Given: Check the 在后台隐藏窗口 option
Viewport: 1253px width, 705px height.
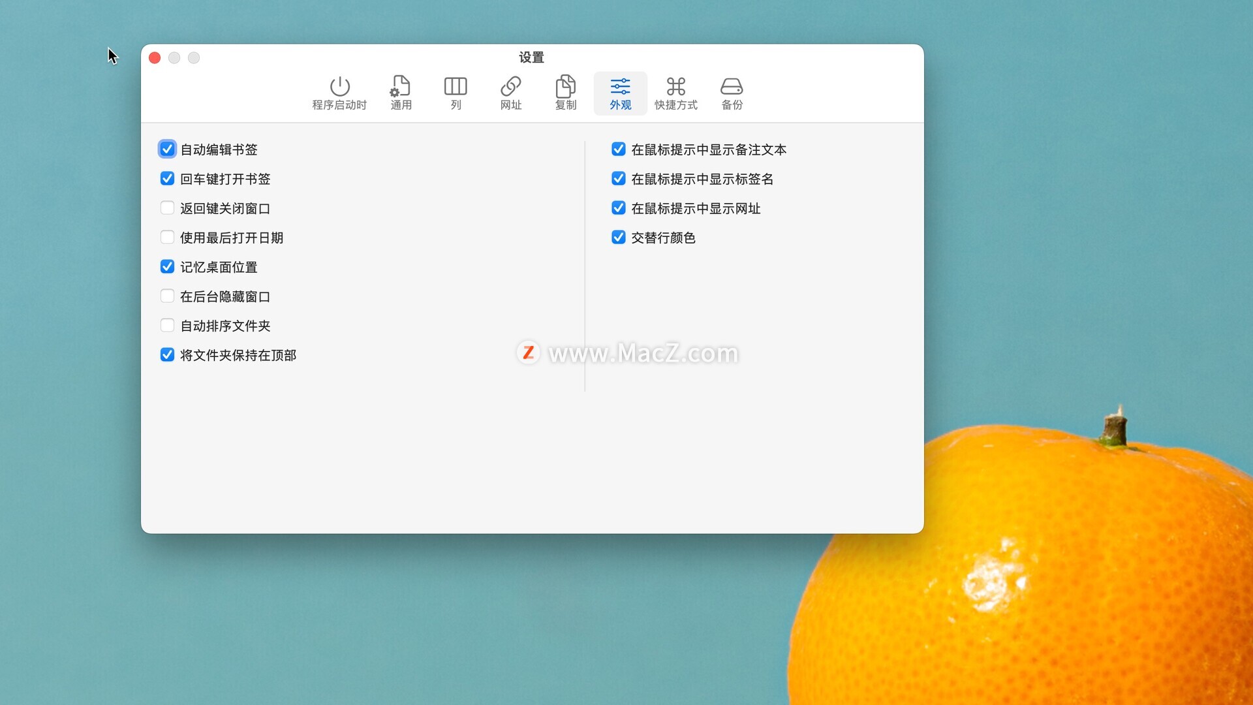Looking at the screenshot, I should coord(167,296).
